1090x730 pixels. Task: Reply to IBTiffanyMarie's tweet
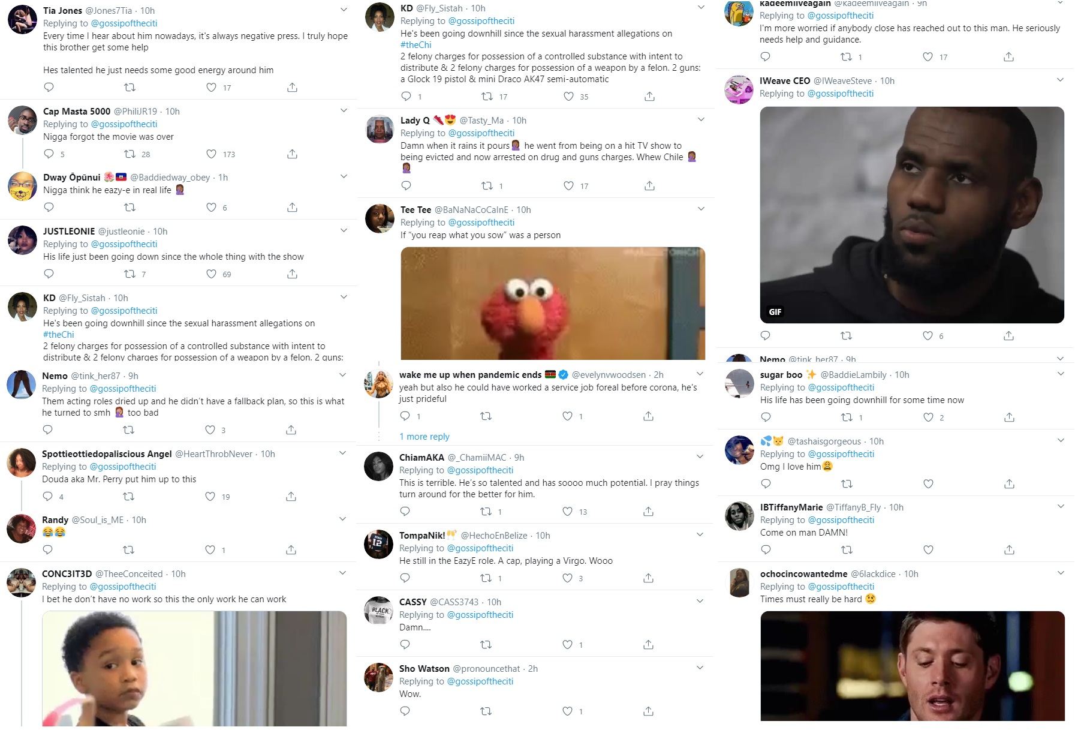pos(766,550)
